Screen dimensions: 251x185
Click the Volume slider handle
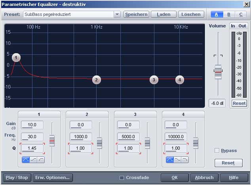coord(217,71)
